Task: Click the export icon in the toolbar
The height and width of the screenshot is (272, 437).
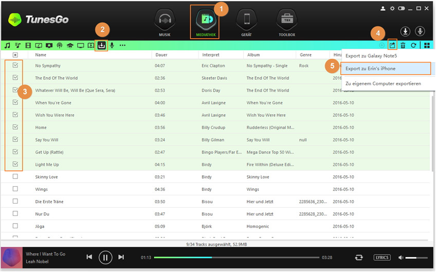Action: (x=392, y=45)
